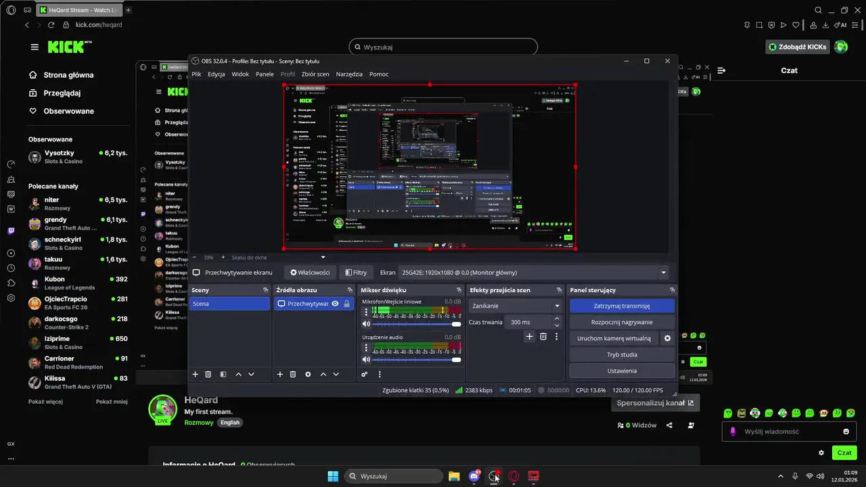
Task: Undock the Sceny panel
Action: click(266, 289)
